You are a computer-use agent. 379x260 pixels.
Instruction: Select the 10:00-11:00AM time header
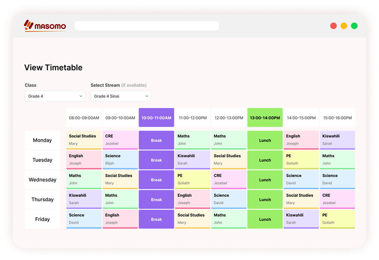pos(156,118)
